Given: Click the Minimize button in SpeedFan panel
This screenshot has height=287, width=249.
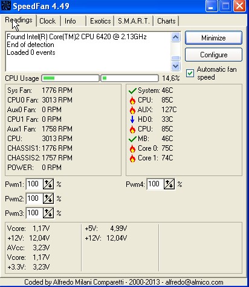Looking at the screenshot, I should (213, 38).
